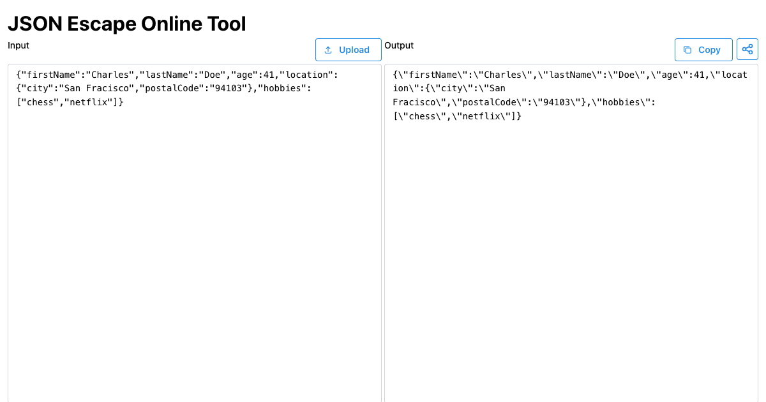Click "lastName" in the output text

tap(569, 75)
